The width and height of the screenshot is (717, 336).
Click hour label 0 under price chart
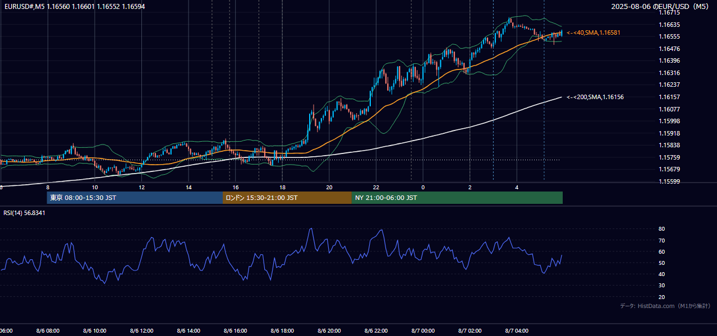click(x=423, y=187)
